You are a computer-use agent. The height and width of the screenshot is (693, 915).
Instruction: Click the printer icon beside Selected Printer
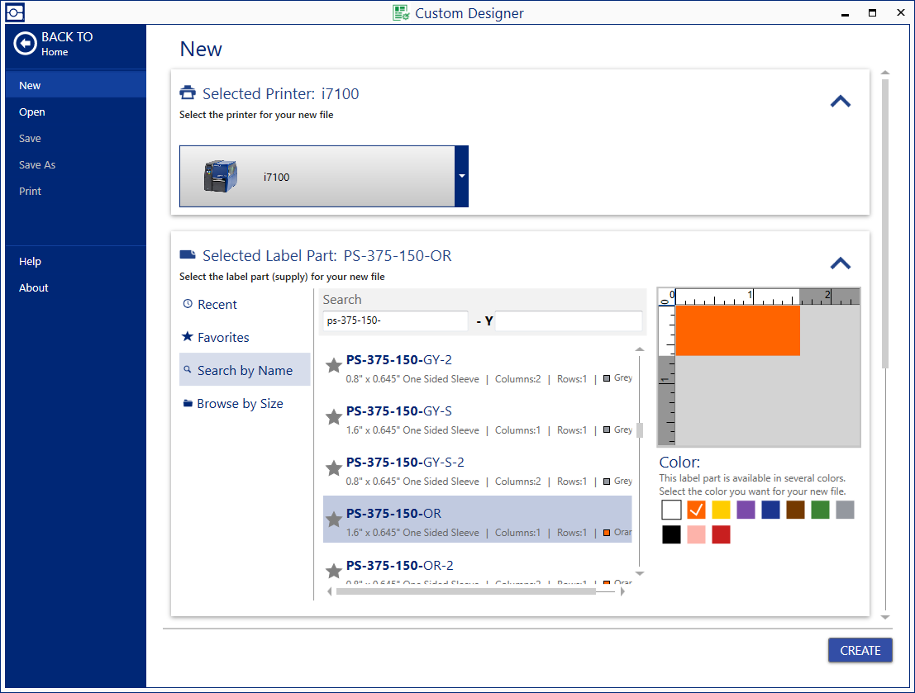(188, 93)
